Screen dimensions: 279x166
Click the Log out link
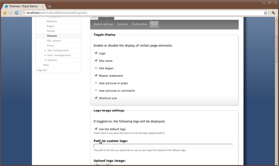click(x=42, y=70)
